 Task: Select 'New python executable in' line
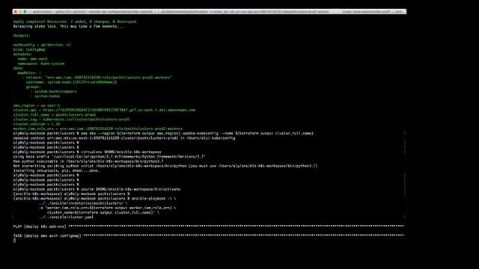coord(88,161)
